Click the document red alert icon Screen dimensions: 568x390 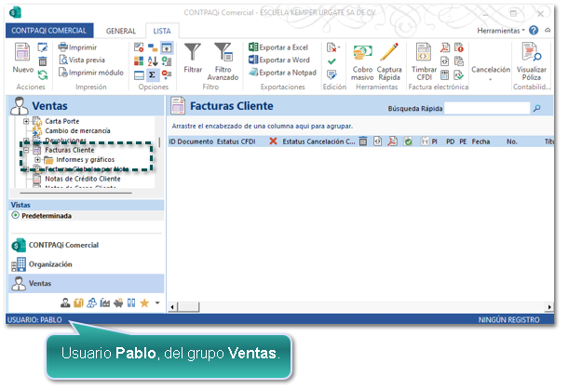(x=459, y=47)
